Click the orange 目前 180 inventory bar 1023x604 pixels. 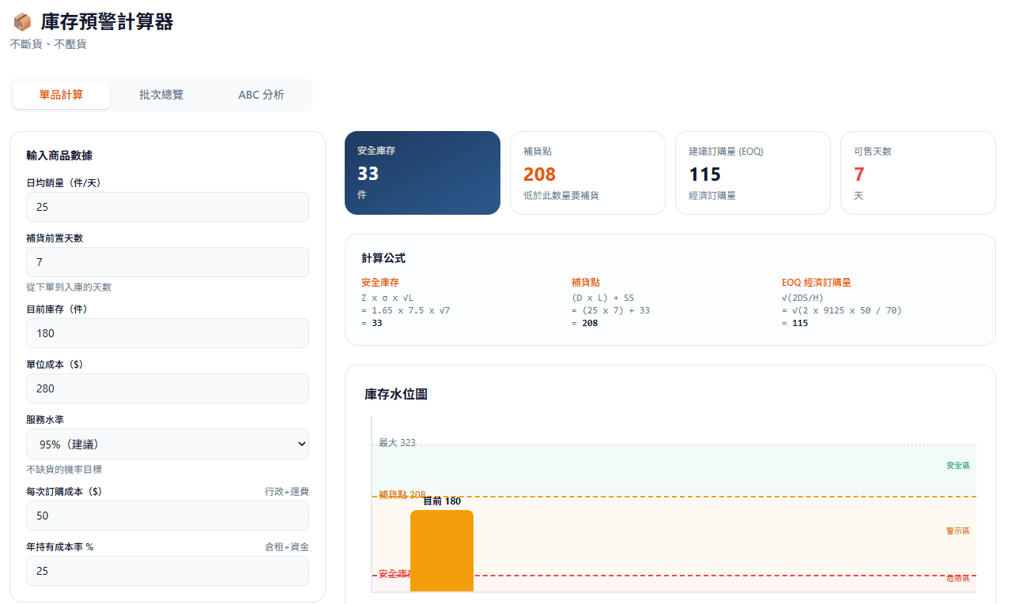pyautogui.click(x=442, y=551)
